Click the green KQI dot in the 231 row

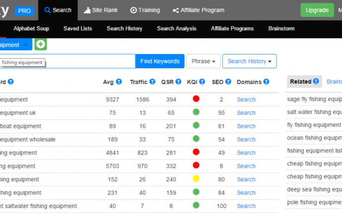(x=196, y=192)
